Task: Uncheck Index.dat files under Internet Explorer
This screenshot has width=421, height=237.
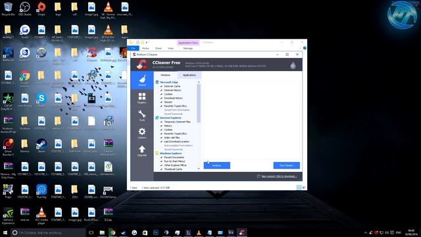Action: click(161, 138)
